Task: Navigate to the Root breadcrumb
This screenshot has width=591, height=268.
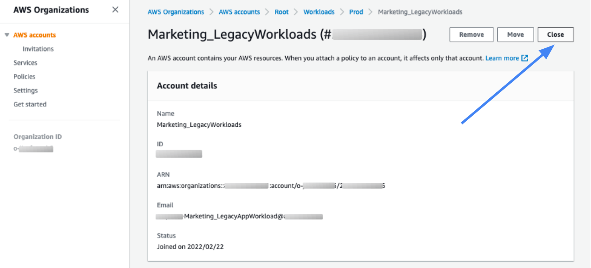Action: pos(281,12)
